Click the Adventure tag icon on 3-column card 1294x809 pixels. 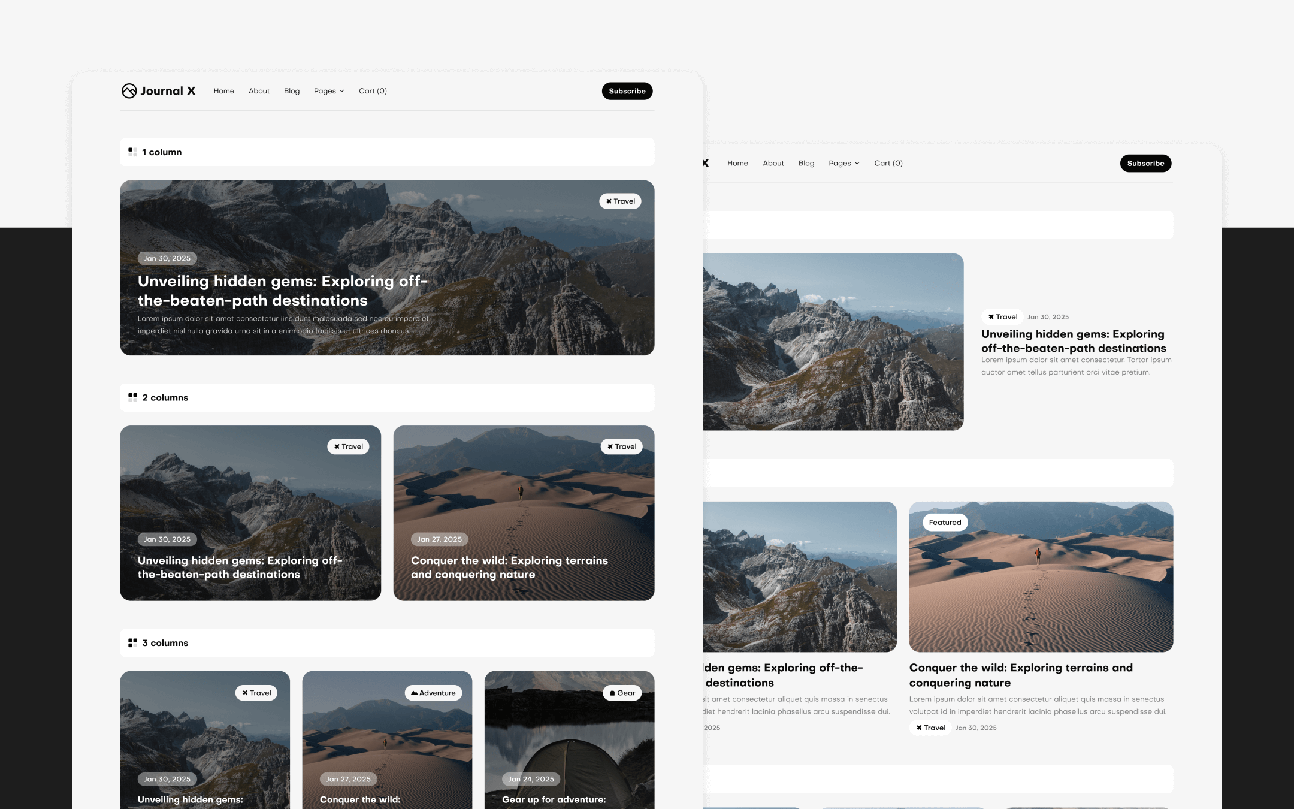413,693
